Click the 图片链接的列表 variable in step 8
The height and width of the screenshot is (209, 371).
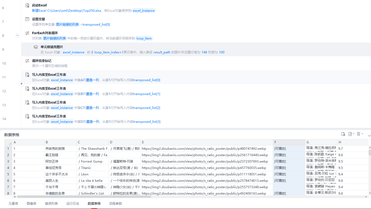tap(55, 38)
